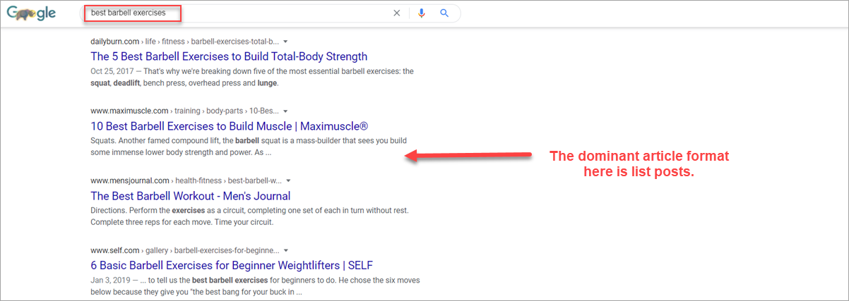Open 'The 5 Best Barbell Exercises' result

point(229,56)
